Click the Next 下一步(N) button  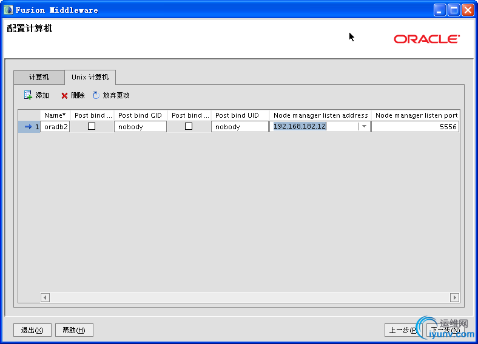[x=445, y=330]
